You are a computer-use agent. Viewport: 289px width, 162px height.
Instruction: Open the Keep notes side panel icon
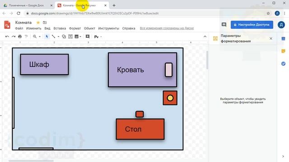(x=283, y=51)
